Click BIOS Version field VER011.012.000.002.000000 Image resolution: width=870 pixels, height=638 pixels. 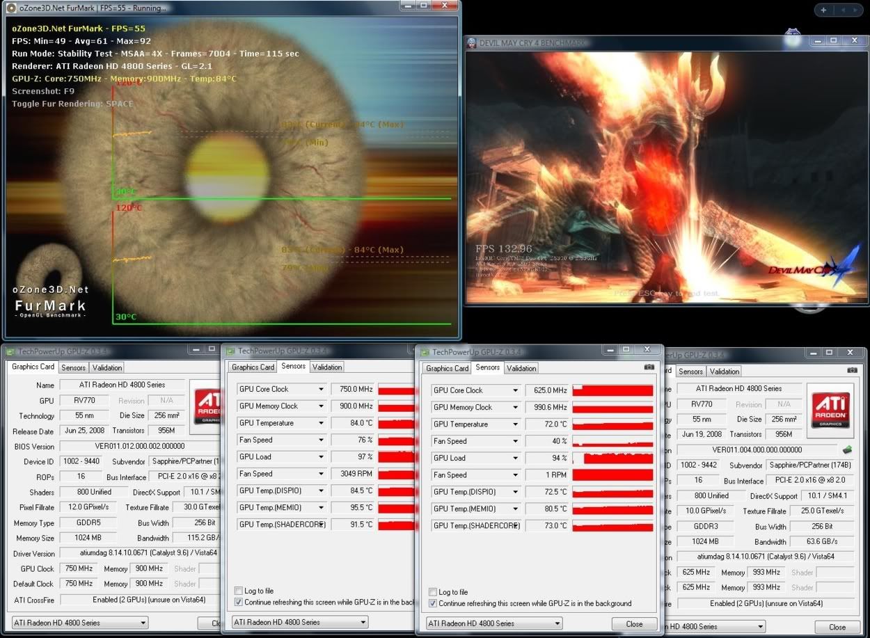(139, 447)
